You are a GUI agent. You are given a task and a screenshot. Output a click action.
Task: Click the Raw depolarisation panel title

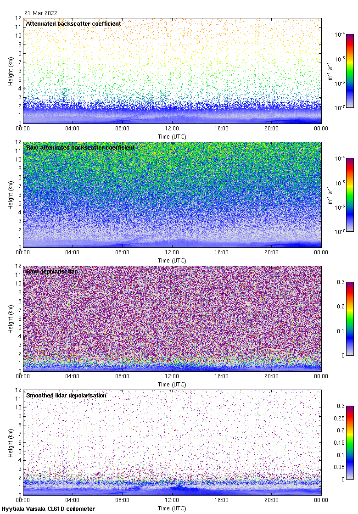(52, 271)
